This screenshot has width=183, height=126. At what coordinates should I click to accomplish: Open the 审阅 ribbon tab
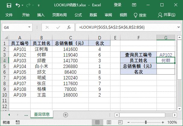coord(108,15)
